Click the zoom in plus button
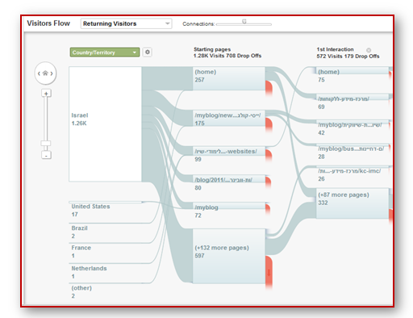The width and height of the screenshot is (413, 318). click(46, 94)
